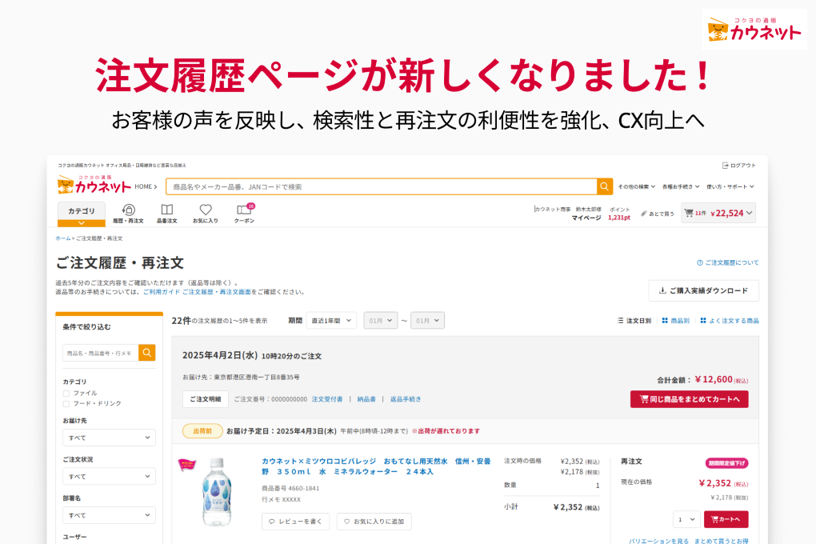The height and width of the screenshot is (544, 816).
Task: Switch to the 商品別 view tab
Action: tap(674, 319)
